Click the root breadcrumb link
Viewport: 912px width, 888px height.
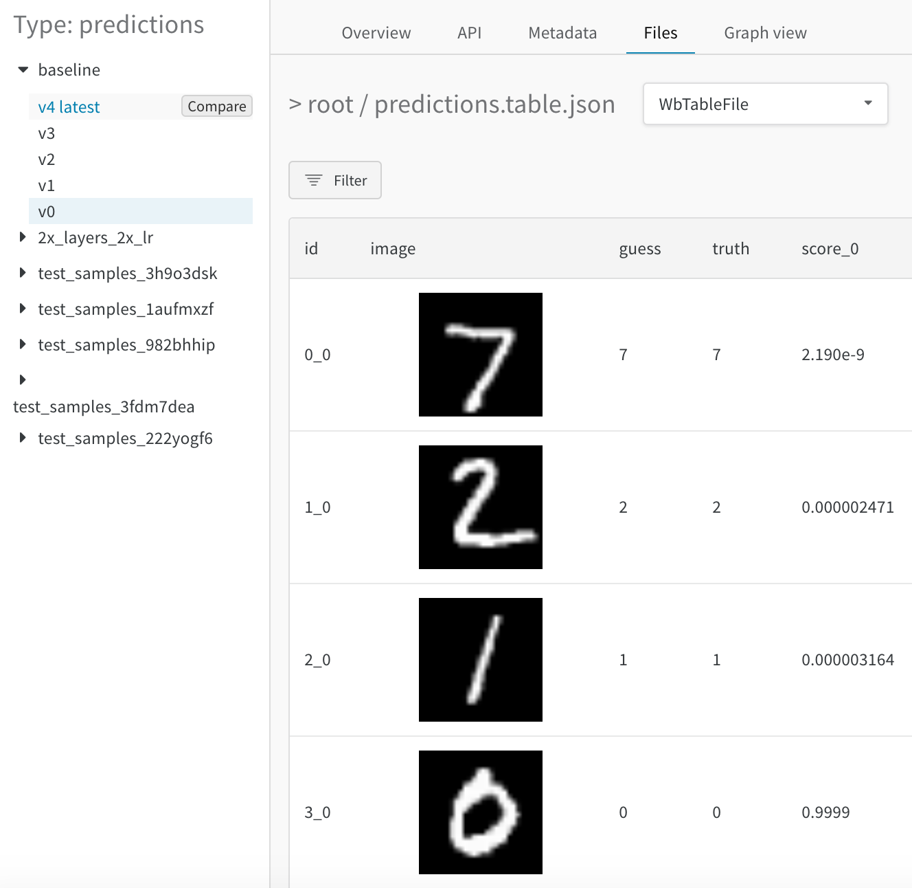click(331, 104)
